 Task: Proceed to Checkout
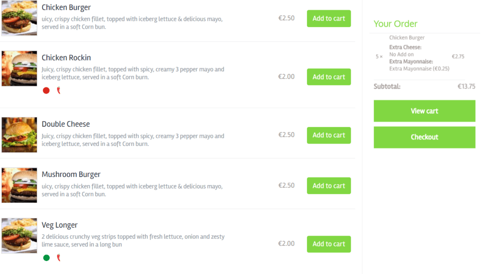pyautogui.click(x=424, y=137)
